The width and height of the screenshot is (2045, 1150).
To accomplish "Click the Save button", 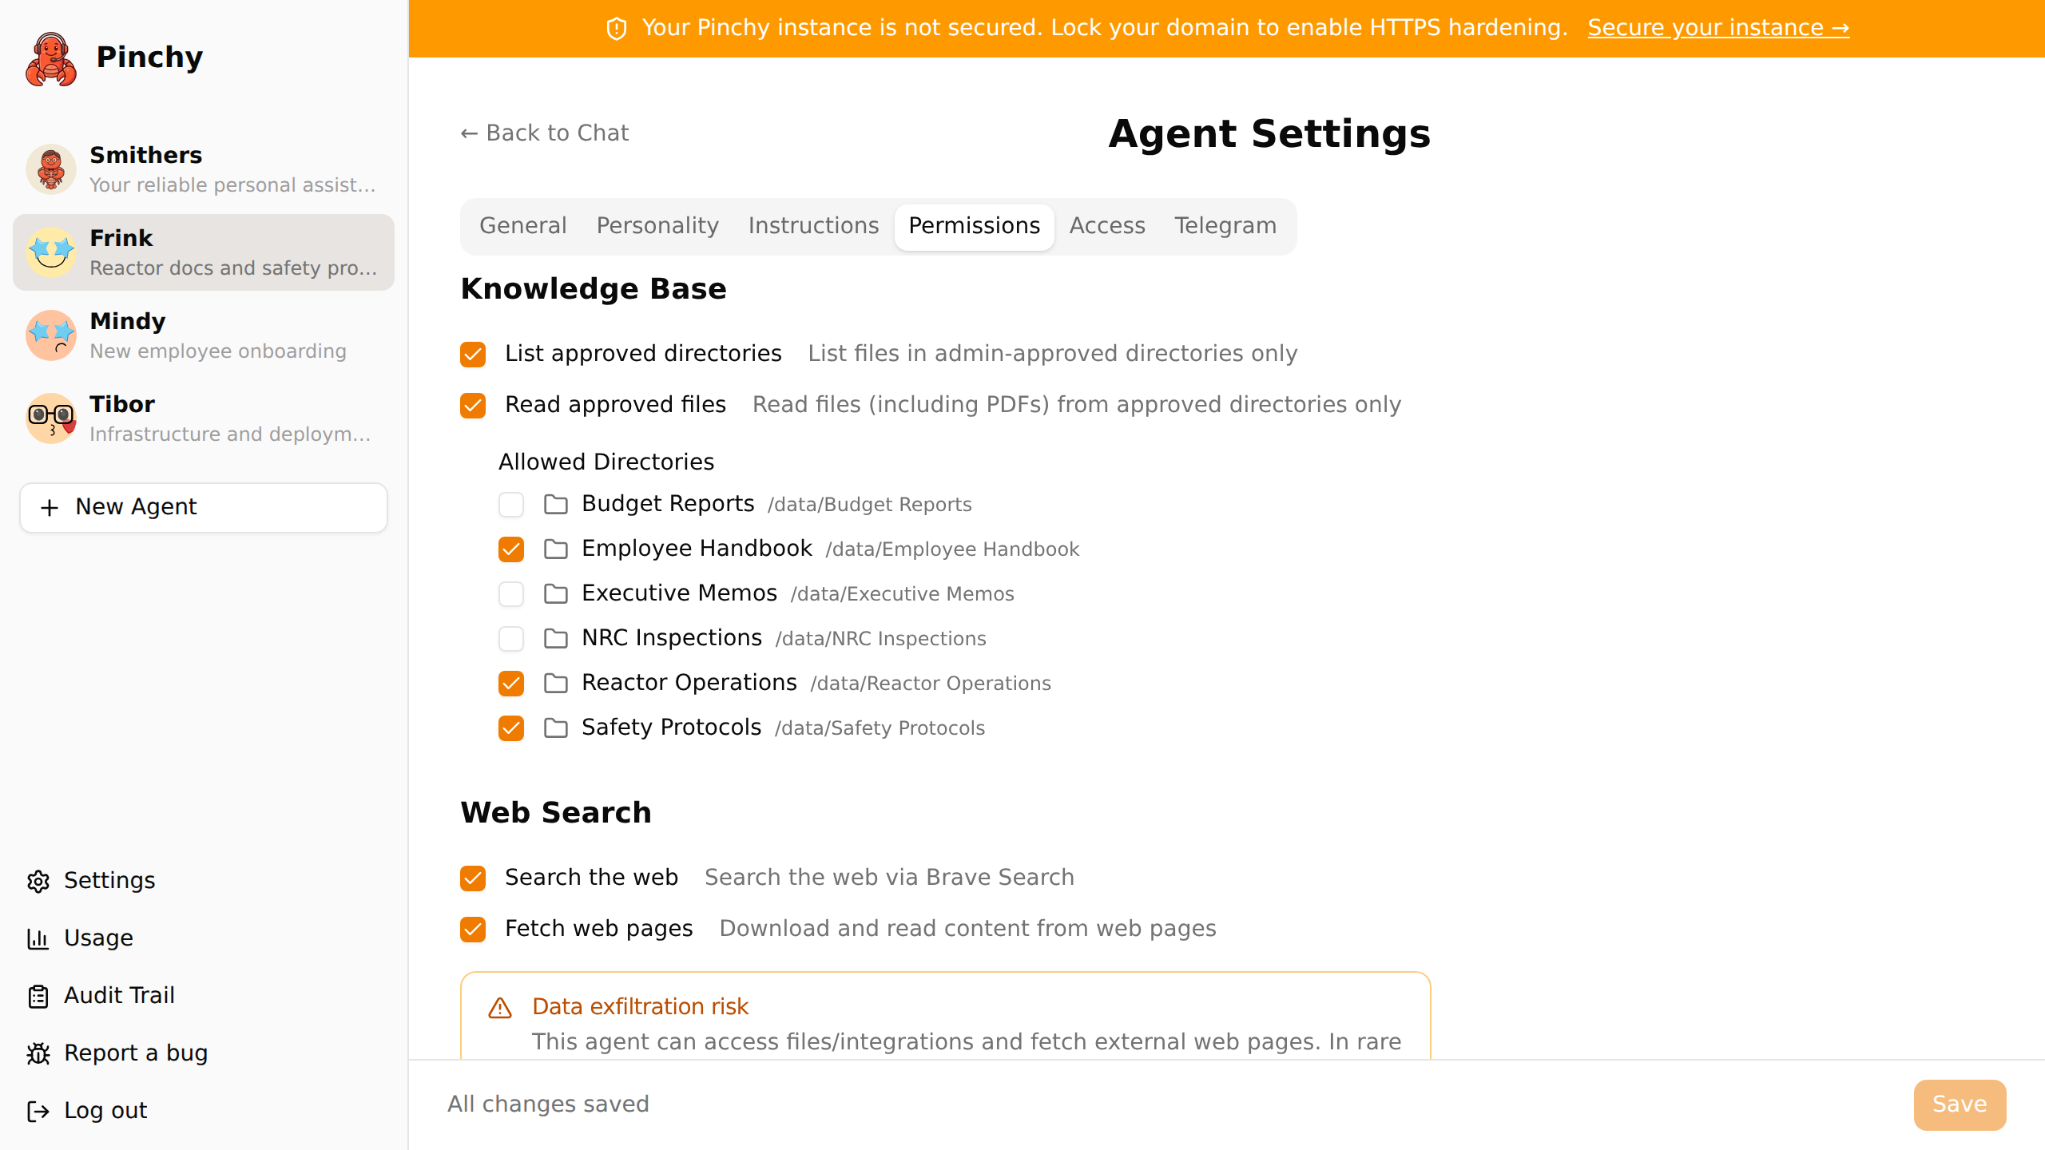I will tap(1960, 1104).
